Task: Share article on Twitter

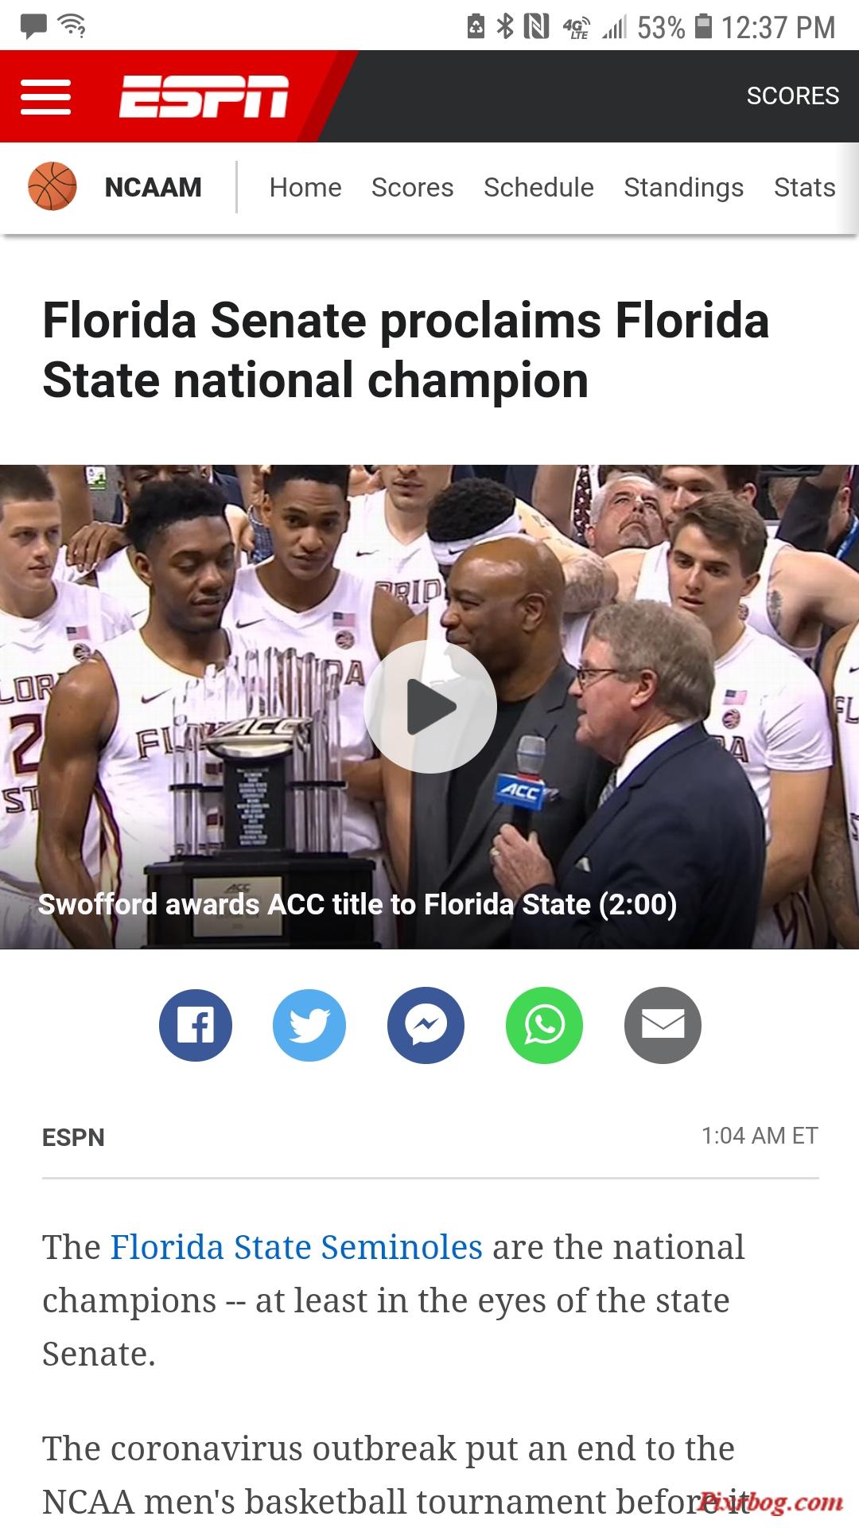Action: coord(309,1025)
